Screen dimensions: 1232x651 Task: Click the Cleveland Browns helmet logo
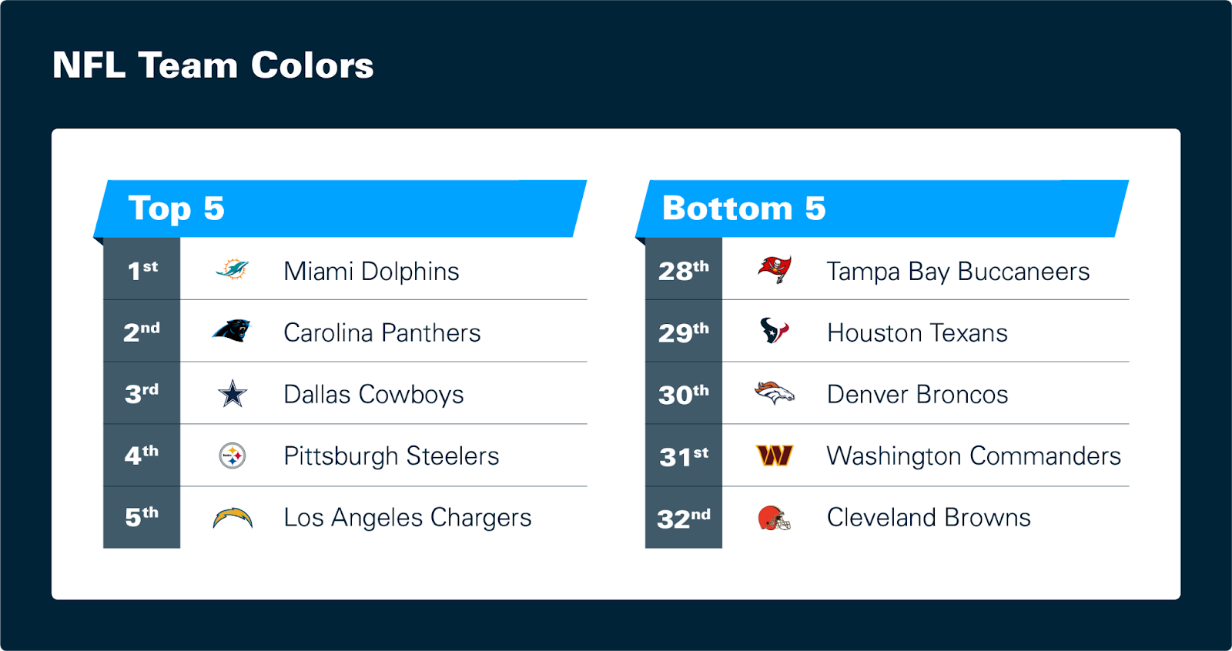[775, 518]
